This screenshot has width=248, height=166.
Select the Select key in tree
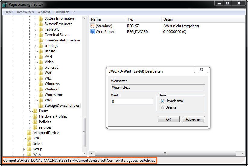[x=38, y=144]
